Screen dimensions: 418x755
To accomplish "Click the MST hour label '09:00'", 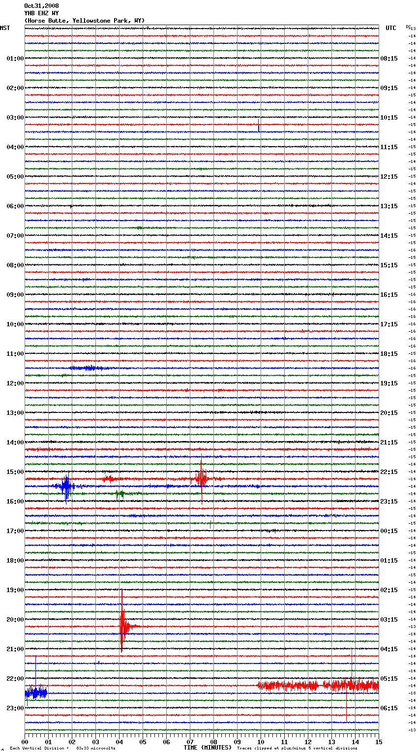I will [x=15, y=295].
